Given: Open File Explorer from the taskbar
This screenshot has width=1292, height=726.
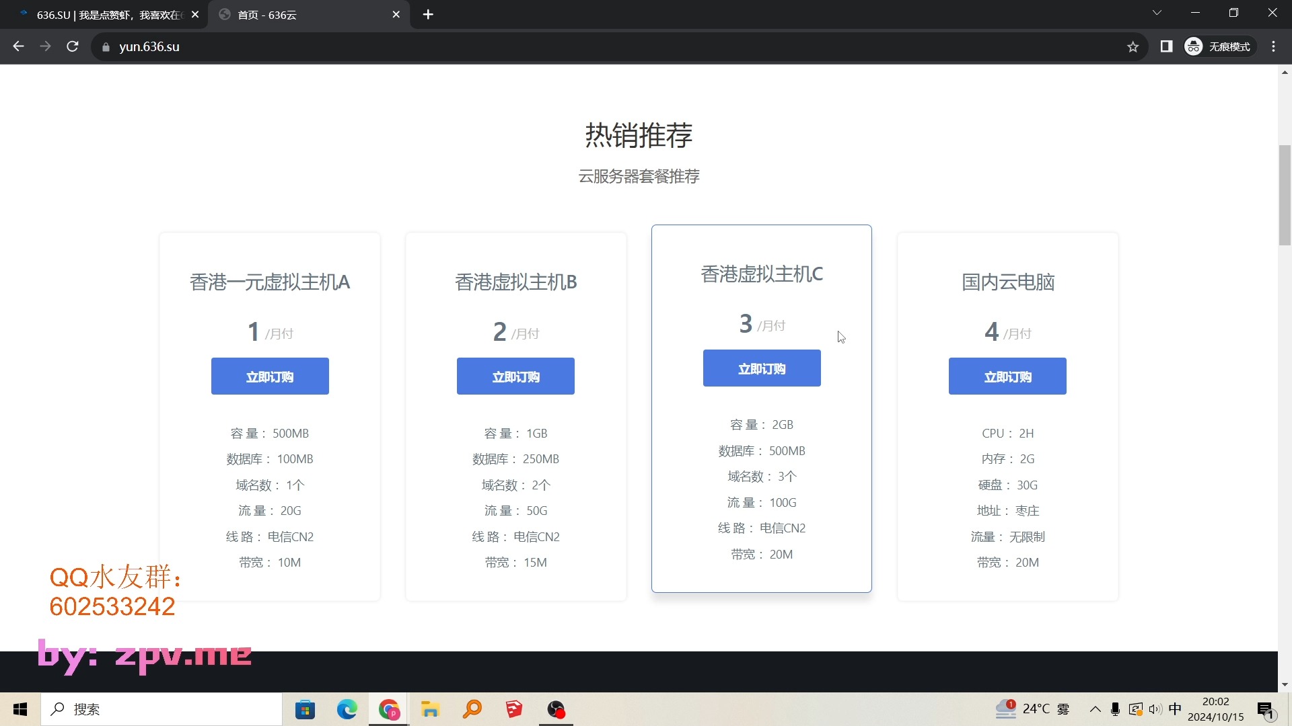Looking at the screenshot, I should 431,709.
